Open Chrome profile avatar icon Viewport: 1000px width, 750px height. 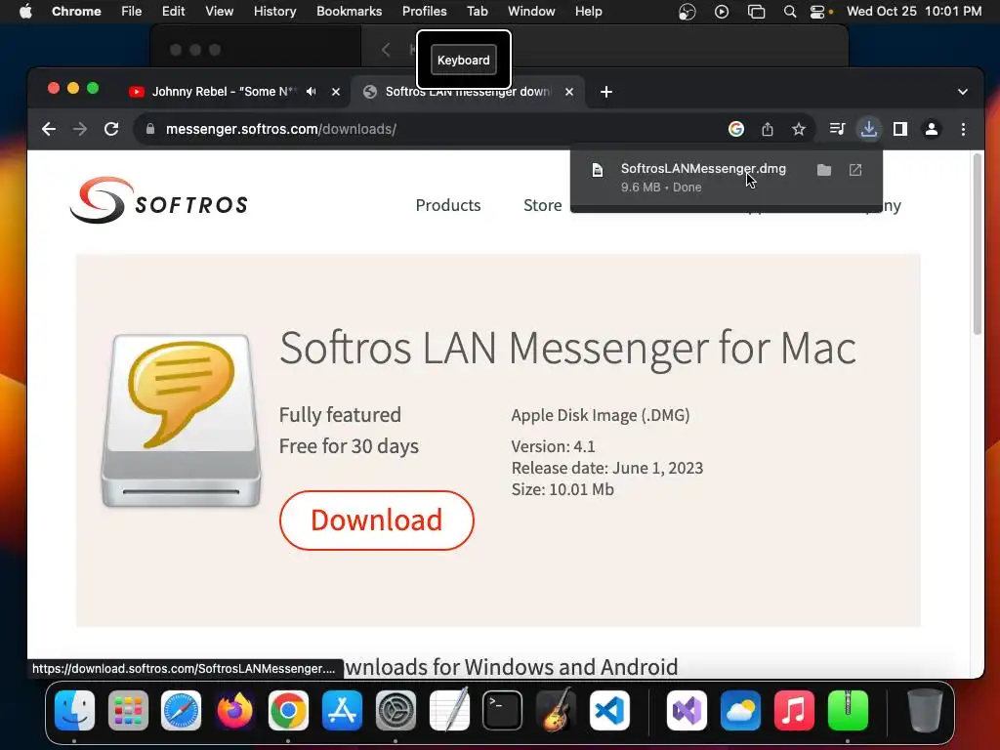(x=931, y=130)
